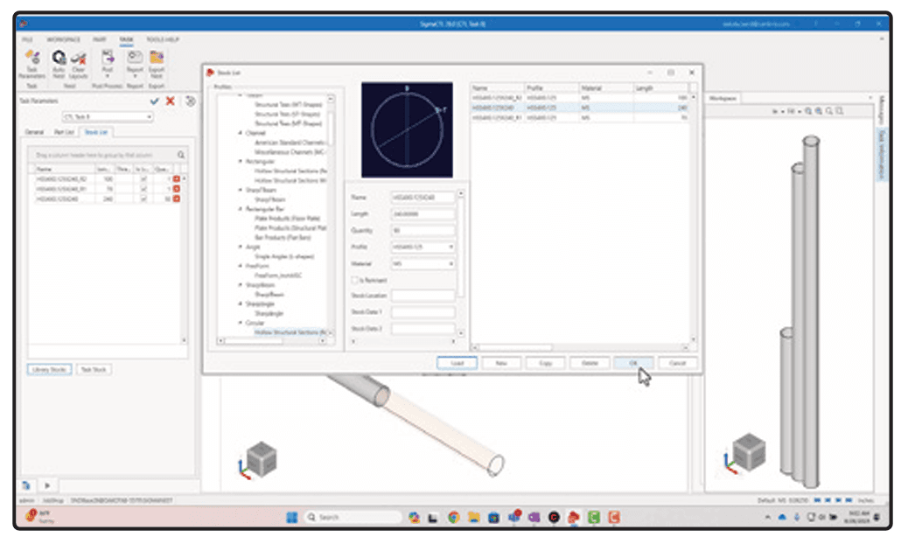Image resolution: width=908 pixels, height=544 pixels.
Task: Switch to the PART ribbon tab
Action: click(x=100, y=39)
